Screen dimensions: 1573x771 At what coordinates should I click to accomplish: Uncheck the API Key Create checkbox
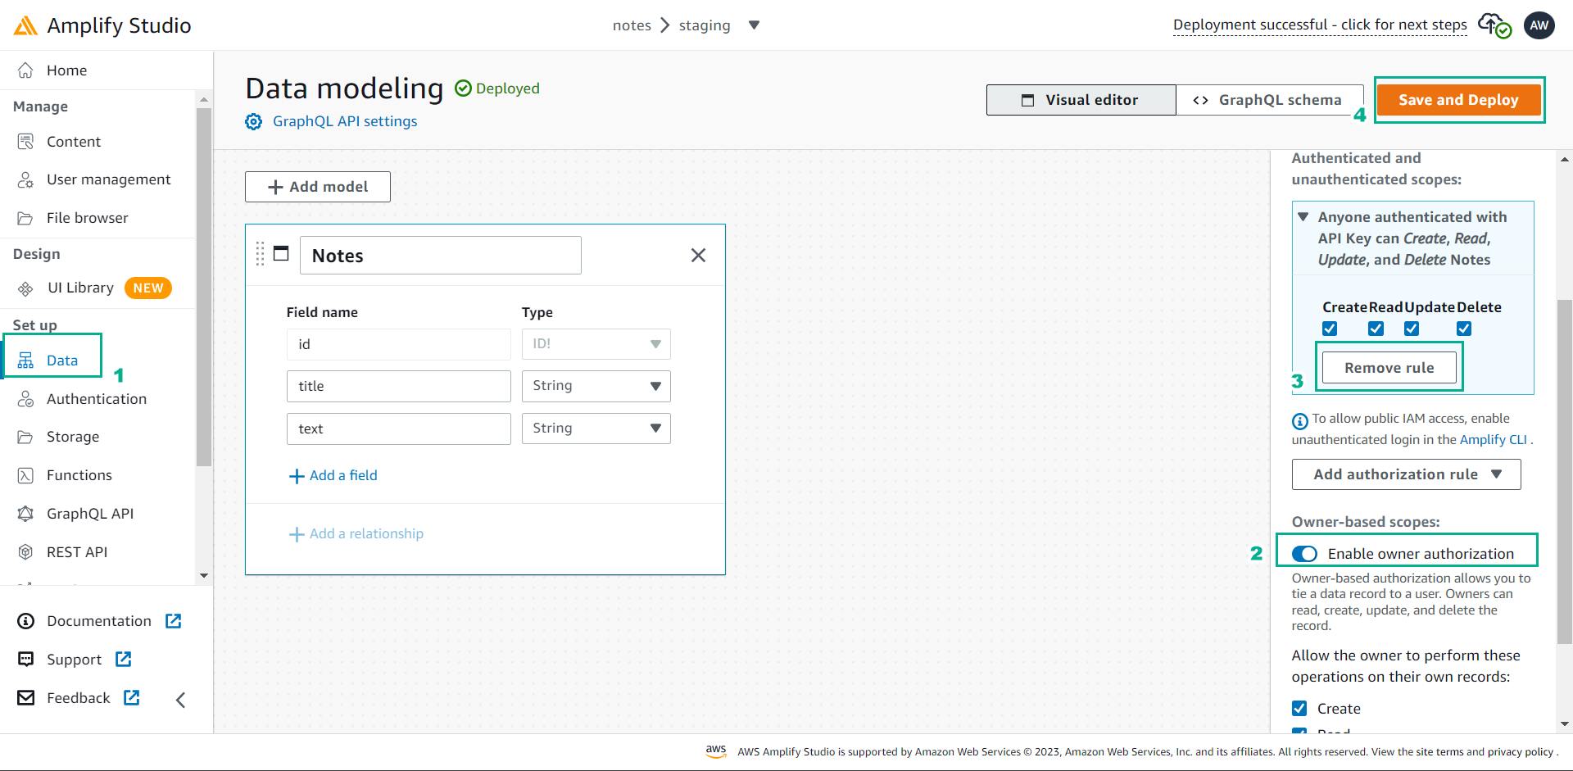pos(1330,329)
